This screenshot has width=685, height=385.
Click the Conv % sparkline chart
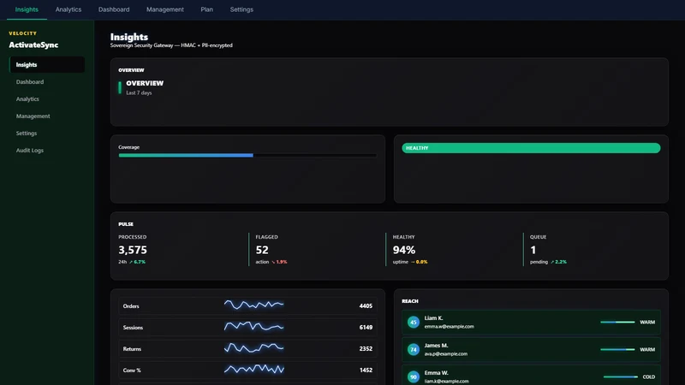point(253,370)
